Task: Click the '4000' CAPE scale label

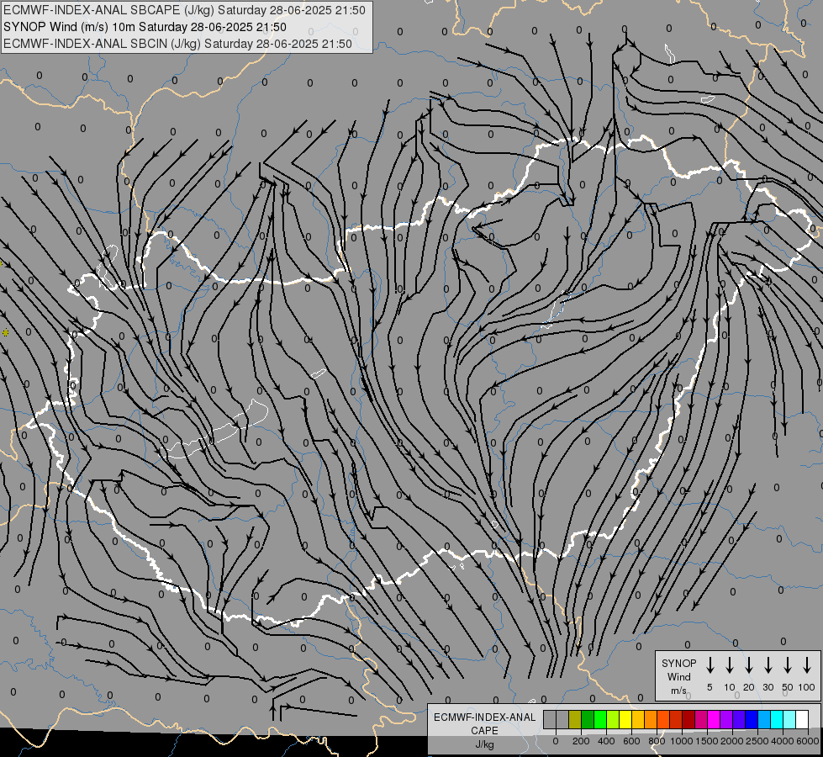Action: (783, 741)
